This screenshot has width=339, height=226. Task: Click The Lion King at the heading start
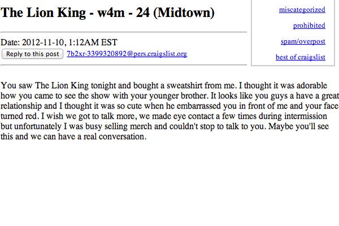tap(44, 13)
